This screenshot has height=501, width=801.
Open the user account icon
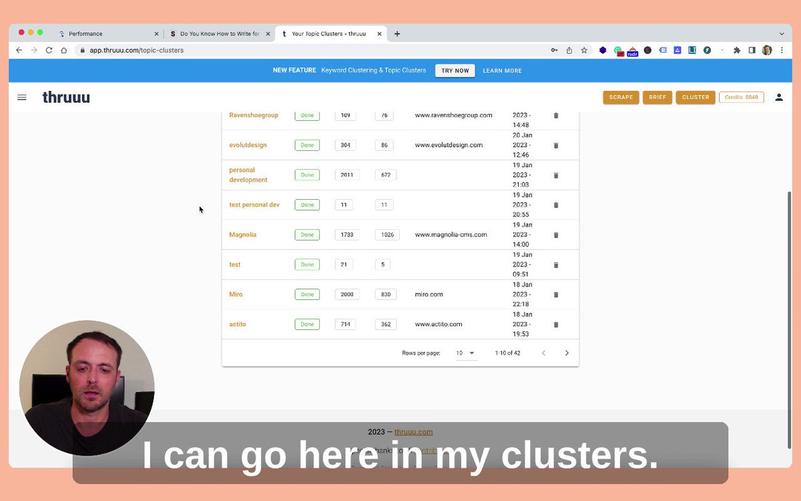779,98
